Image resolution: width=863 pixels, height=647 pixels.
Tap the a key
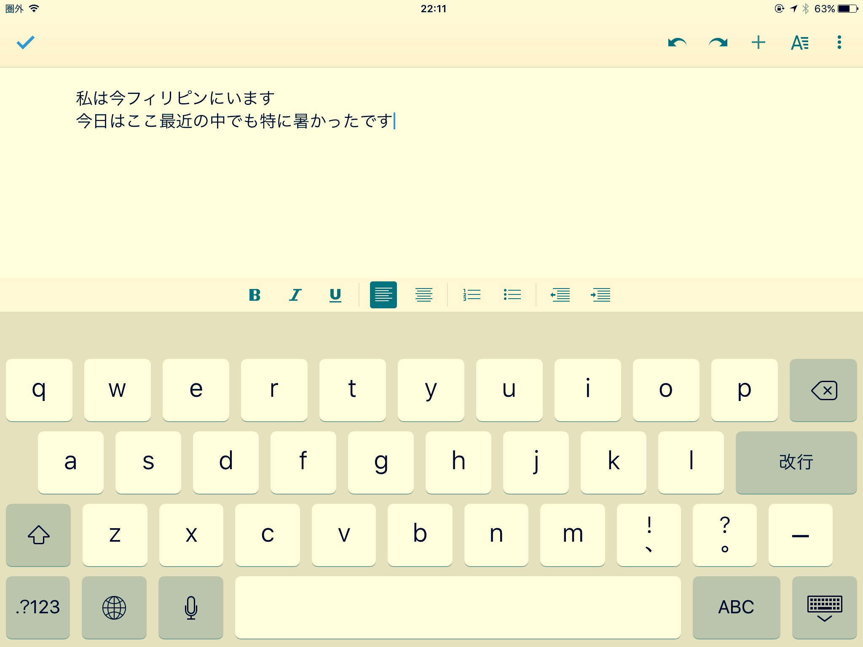tap(71, 463)
